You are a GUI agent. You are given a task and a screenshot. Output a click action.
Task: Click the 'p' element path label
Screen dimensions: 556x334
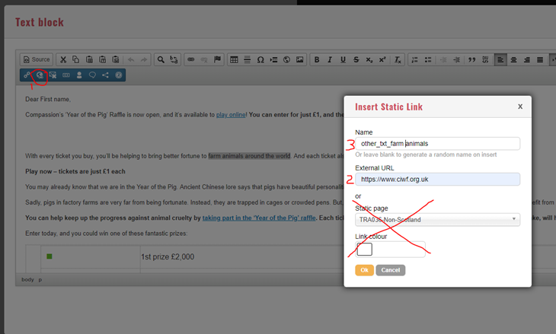(40, 280)
